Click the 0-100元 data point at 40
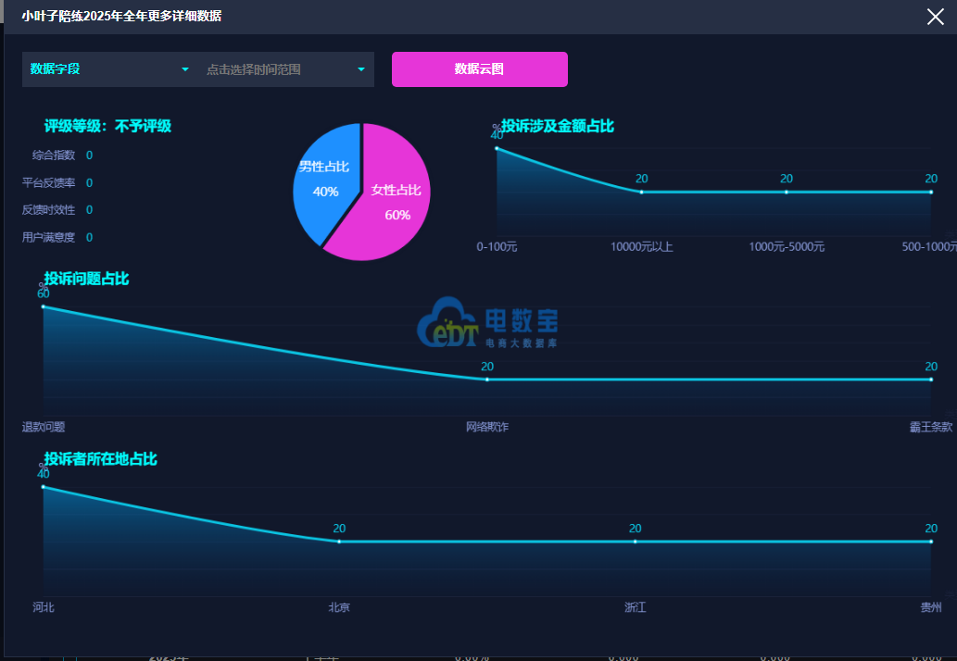The height and width of the screenshot is (661, 957). (x=497, y=148)
